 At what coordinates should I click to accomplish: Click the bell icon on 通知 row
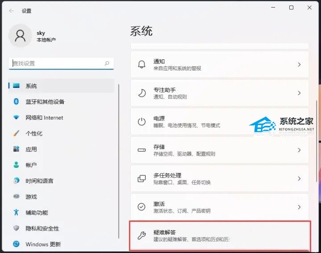pos(142,65)
